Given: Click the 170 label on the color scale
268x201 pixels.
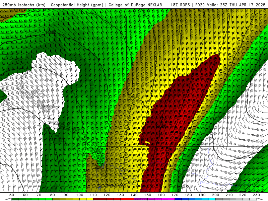Looking at the screenshot, I should coord(175,195).
